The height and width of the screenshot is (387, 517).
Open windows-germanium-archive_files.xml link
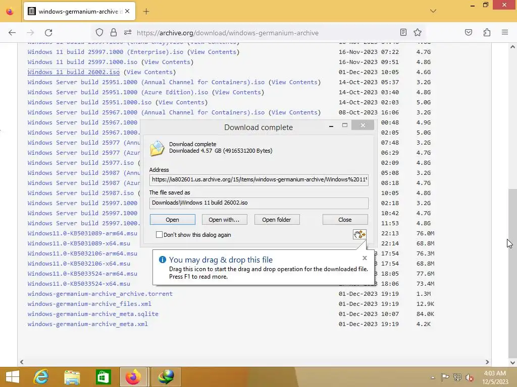89,304
